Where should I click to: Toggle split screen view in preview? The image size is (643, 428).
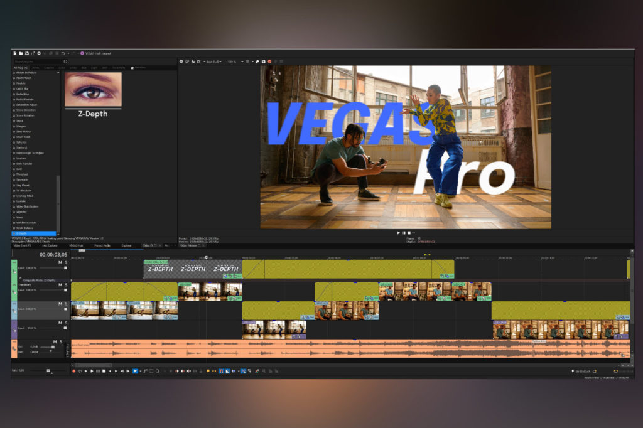coord(199,62)
